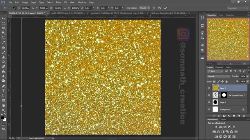Image resolution: width=250 pixels, height=140 pixels.
Task: Delete the selected layer
Action: tap(244, 116)
